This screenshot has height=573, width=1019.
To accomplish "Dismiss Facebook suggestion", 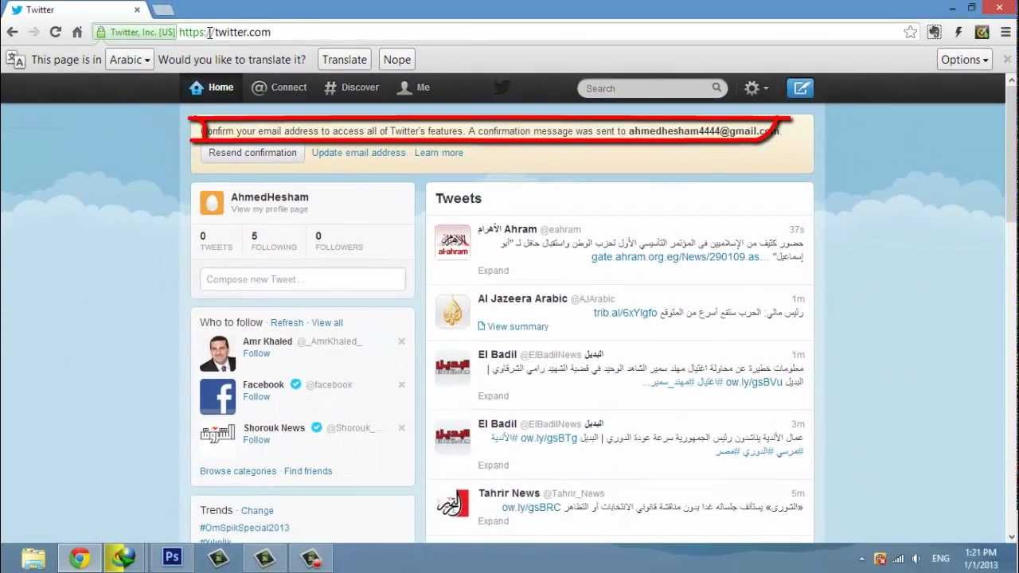I will (401, 384).
